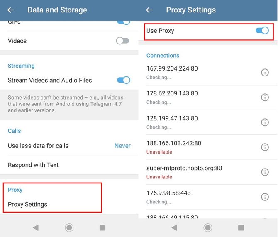Tap Android back button on right screen
Image resolution: width=278 pixels, height=237 pixels.
(x=174, y=227)
